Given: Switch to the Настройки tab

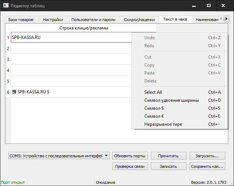Looking at the screenshot, I should tap(53, 20).
